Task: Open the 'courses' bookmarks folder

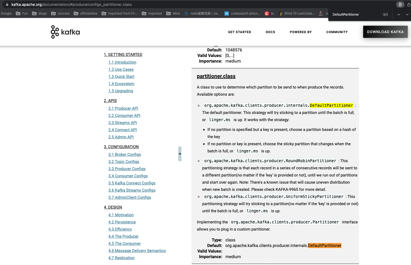Action: tap(60, 14)
